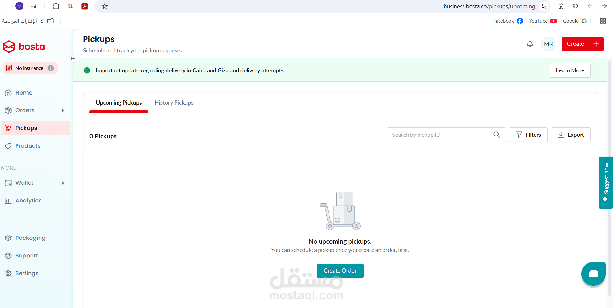Open the YouTube bookmark
This screenshot has width=613, height=308.
543,21
